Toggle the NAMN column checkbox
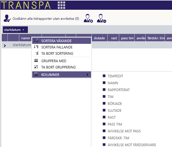 click(104, 83)
